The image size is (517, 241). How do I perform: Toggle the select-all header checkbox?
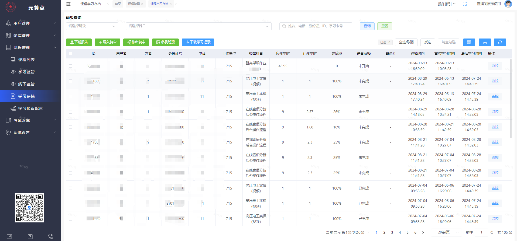pos(71,53)
